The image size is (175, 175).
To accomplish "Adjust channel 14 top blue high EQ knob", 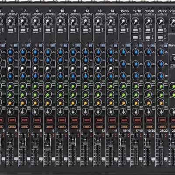I will click(x=110, y=52).
